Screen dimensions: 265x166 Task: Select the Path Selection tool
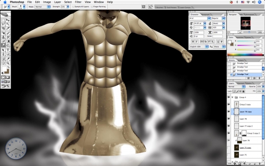click(3, 50)
